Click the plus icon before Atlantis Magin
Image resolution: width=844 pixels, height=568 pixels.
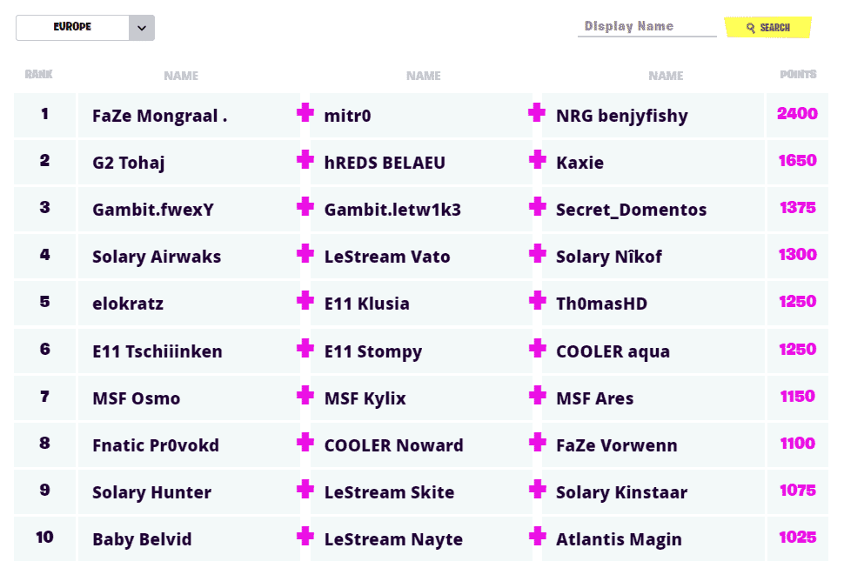click(537, 536)
